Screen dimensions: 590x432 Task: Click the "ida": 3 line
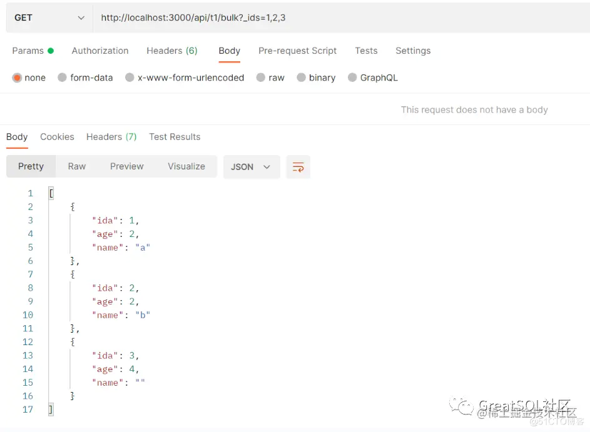point(116,356)
